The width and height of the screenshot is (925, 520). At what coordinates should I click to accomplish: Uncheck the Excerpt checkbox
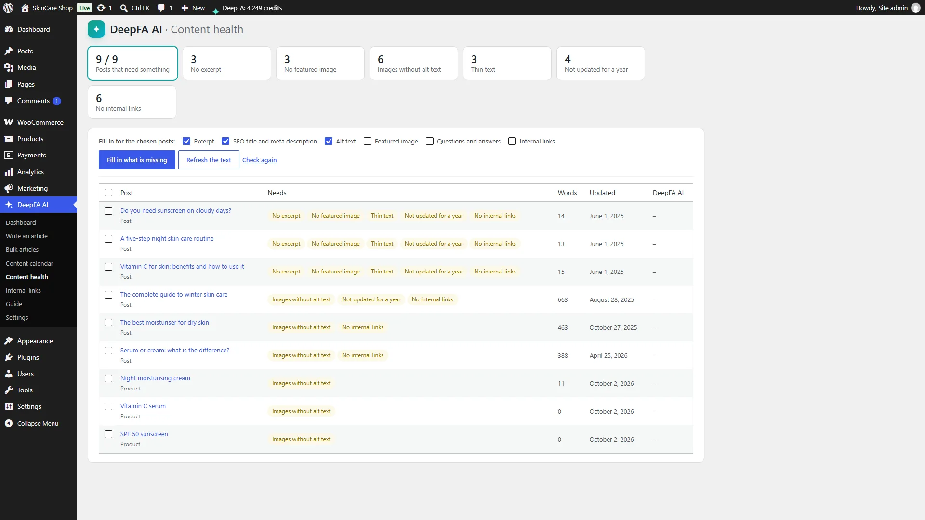186,141
